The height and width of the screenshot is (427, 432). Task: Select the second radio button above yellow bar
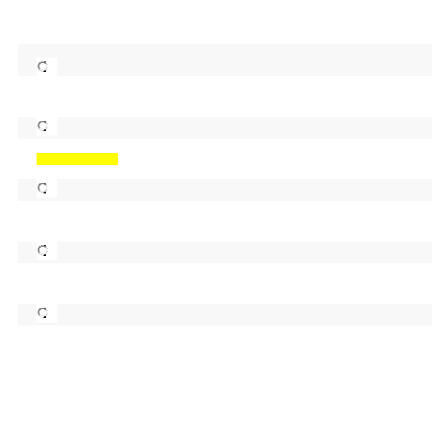pyautogui.click(x=43, y=125)
